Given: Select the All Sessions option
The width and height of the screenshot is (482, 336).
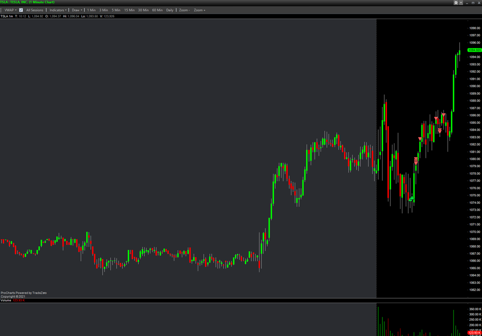Looking at the screenshot, I should (35, 10).
